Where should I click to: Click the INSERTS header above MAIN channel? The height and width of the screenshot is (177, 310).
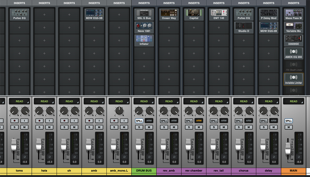(294, 3)
